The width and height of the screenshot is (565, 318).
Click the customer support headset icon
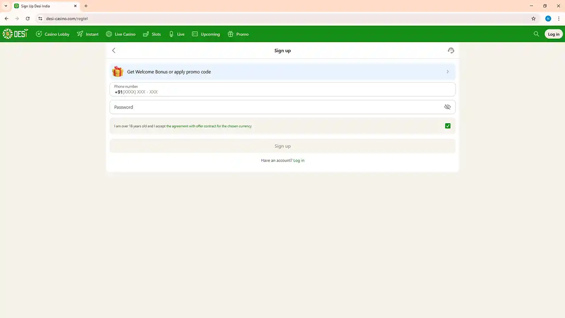[x=451, y=50]
